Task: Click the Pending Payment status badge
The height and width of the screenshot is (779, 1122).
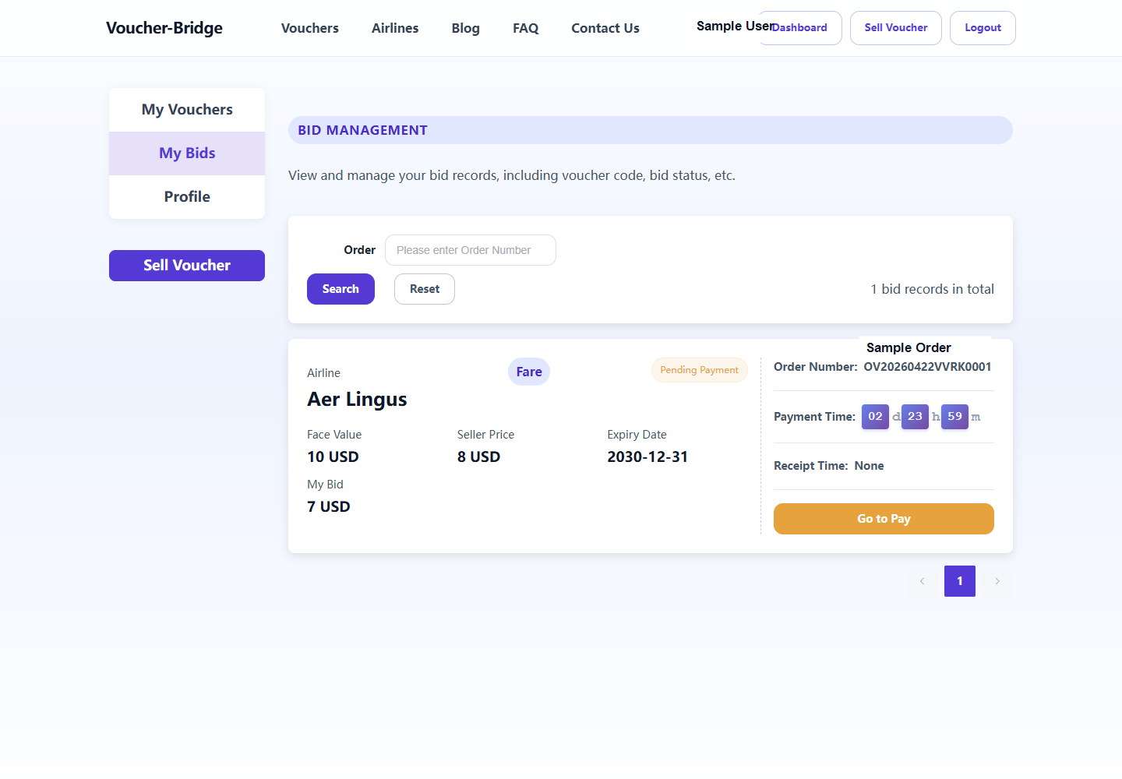Action: coord(700,370)
